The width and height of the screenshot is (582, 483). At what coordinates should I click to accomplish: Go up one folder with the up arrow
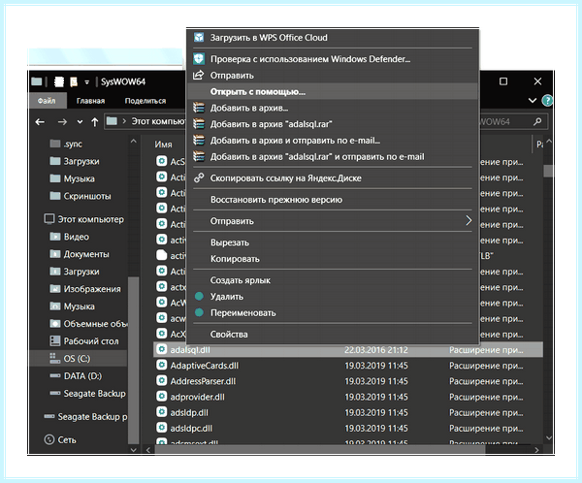pyautogui.click(x=95, y=122)
